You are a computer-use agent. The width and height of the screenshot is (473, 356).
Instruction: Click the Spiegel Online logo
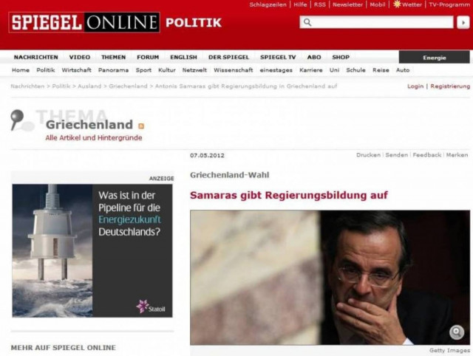click(84, 22)
